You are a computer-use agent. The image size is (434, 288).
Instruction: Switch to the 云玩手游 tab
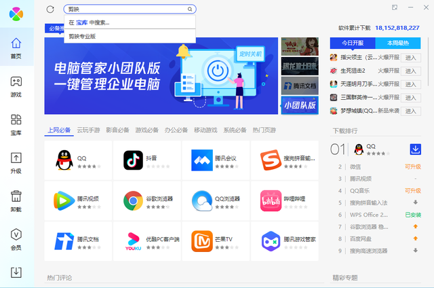(88, 130)
